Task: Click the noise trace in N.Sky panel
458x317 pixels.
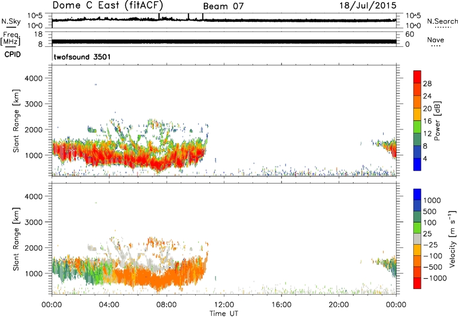Action: click(224, 20)
